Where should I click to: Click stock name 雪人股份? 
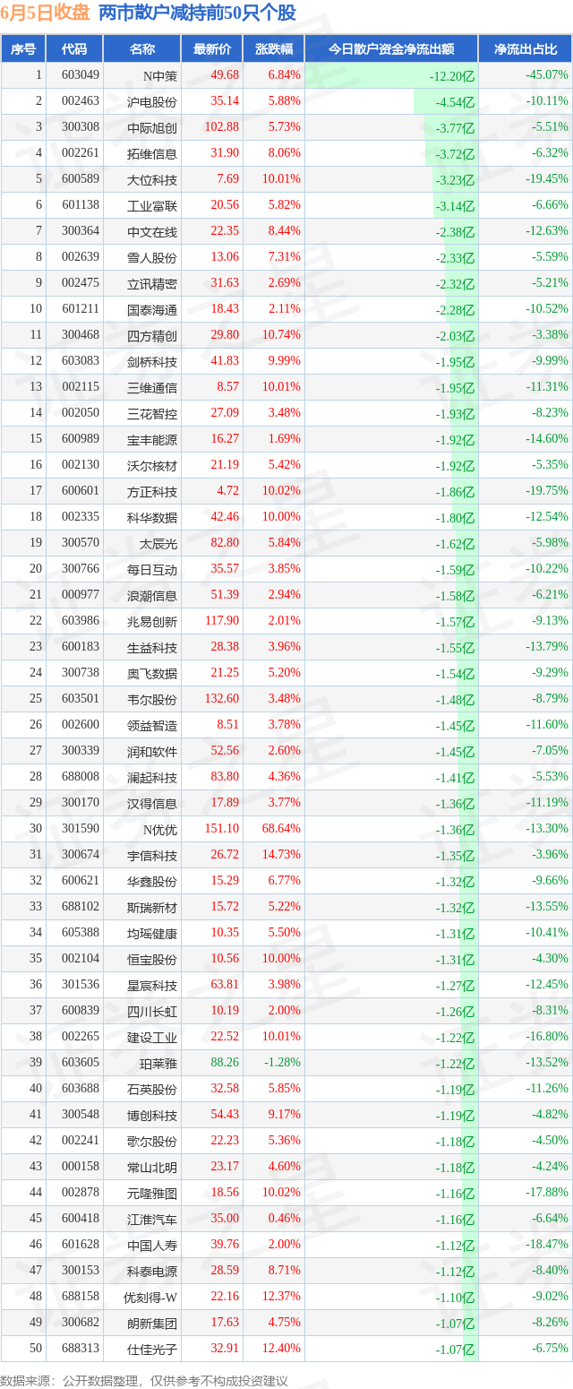click(152, 257)
